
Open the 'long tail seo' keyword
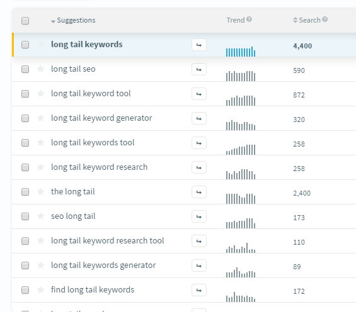(x=73, y=69)
